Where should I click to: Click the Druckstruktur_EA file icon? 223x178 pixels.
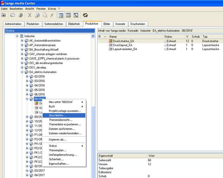pos(110,41)
